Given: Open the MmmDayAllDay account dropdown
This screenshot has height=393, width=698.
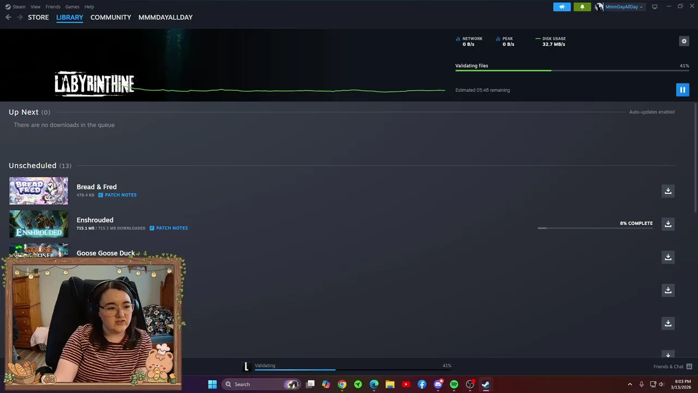Looking at the screenshot, I should pos(624,7).
